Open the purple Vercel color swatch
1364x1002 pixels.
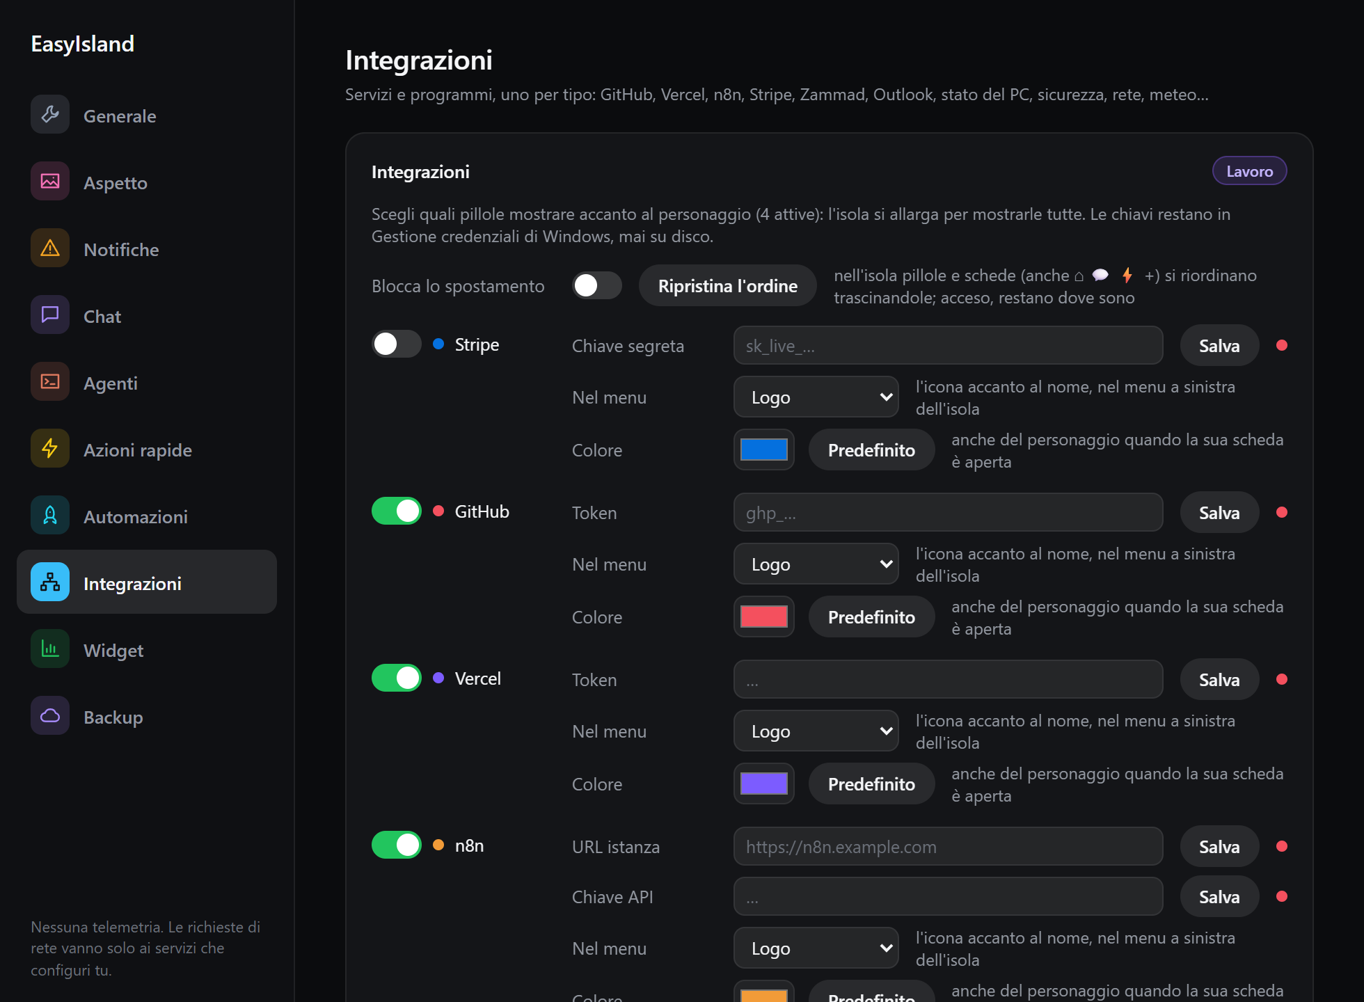pyautogui.click(x=764, y=784)
